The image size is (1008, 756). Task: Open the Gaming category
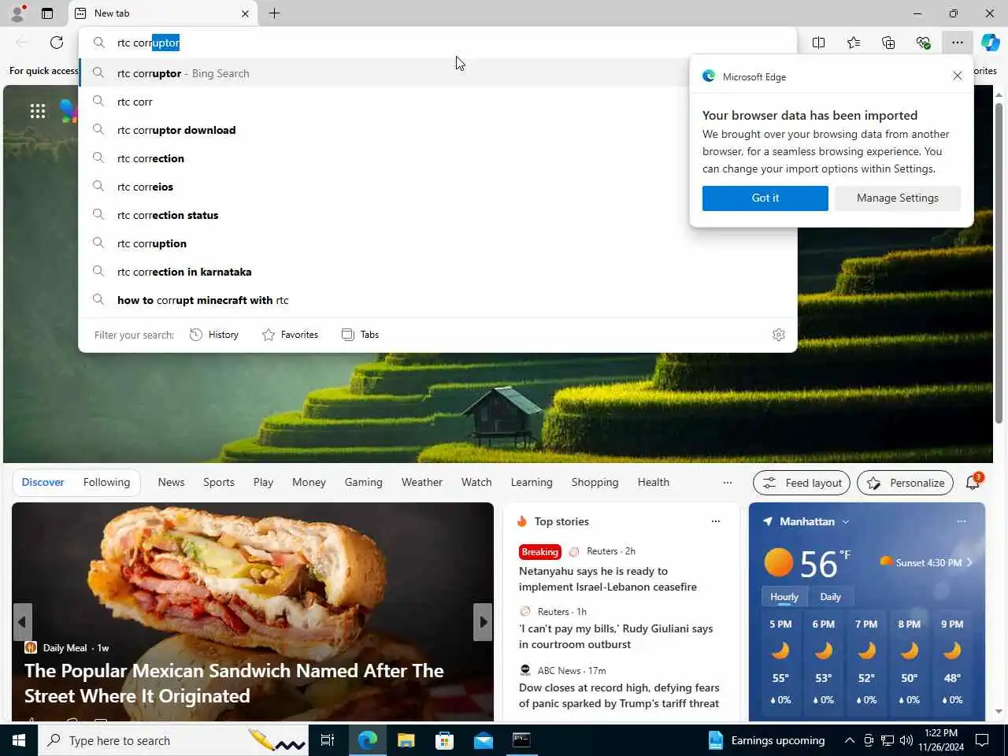363,482
